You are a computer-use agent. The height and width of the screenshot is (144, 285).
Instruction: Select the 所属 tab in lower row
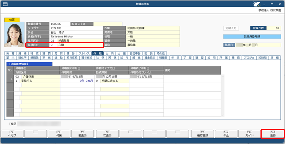click(x=223, y=58)
